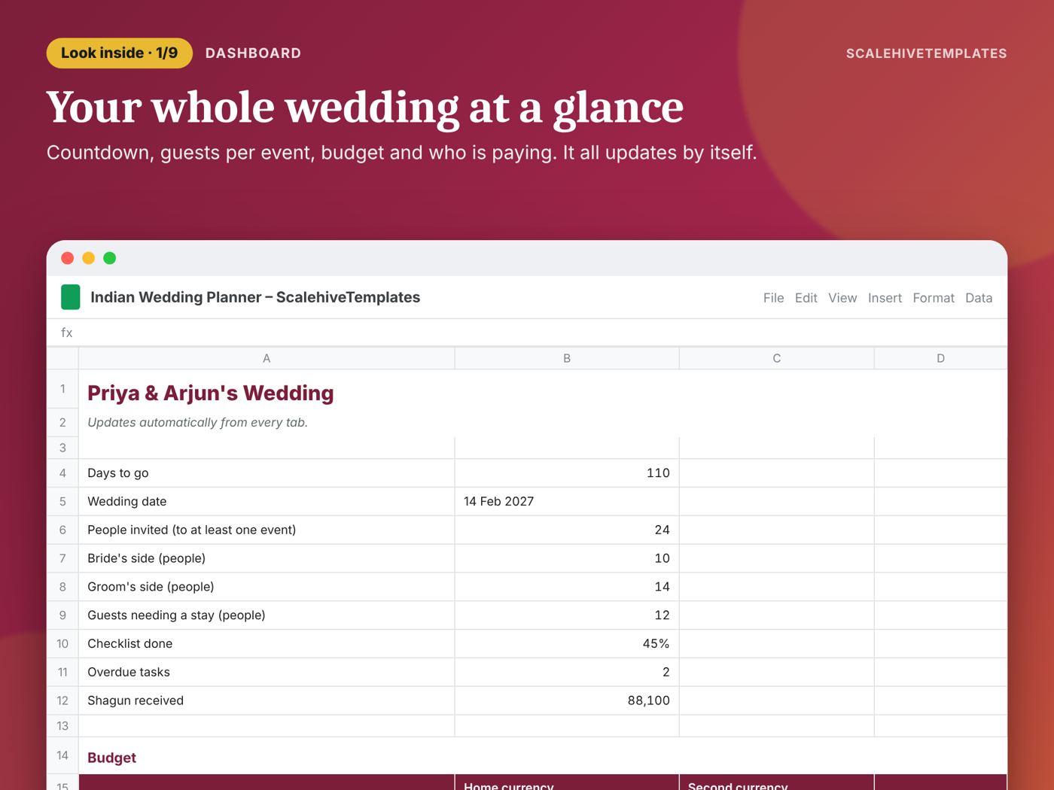Click the 'Days to go' cell

click(267, 473)
